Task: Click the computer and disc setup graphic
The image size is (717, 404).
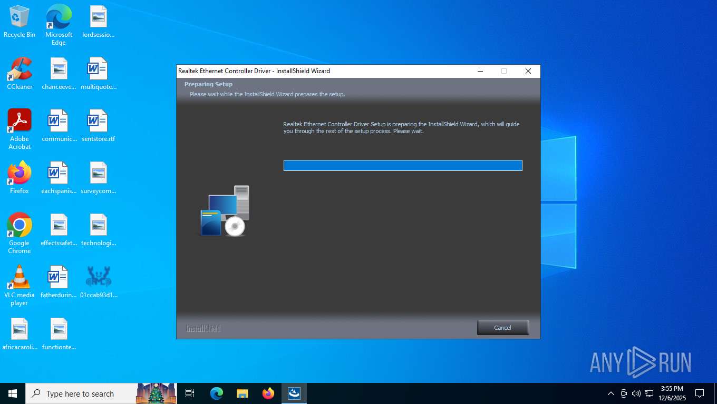Action: point(225,211)
